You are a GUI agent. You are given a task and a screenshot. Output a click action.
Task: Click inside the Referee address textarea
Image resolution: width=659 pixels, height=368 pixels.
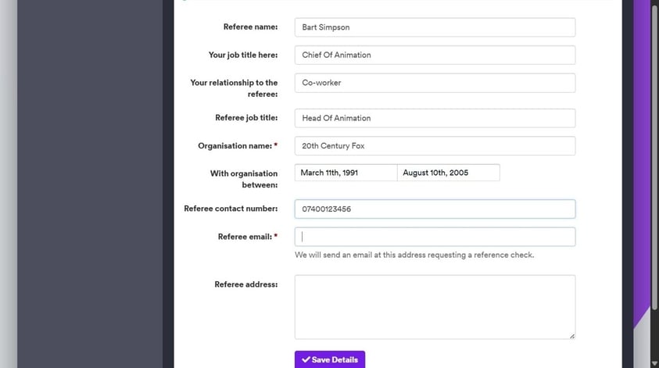pyautogui.click(x=435, y=306)
